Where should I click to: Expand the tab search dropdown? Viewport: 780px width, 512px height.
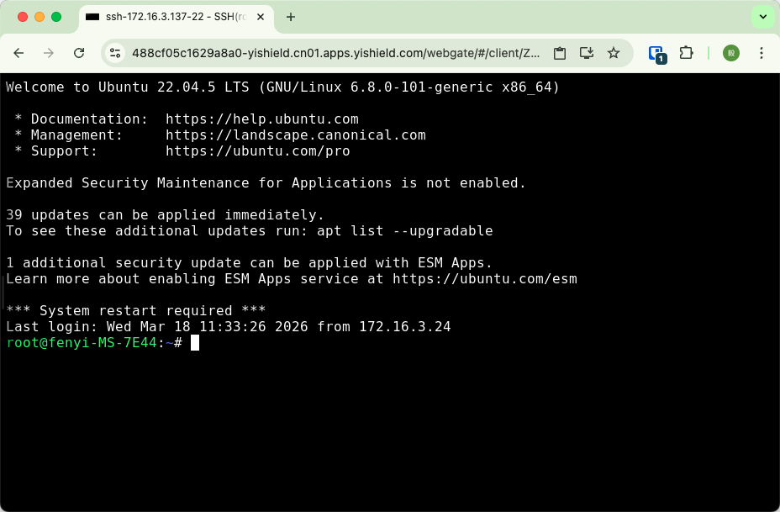(763, 17)
